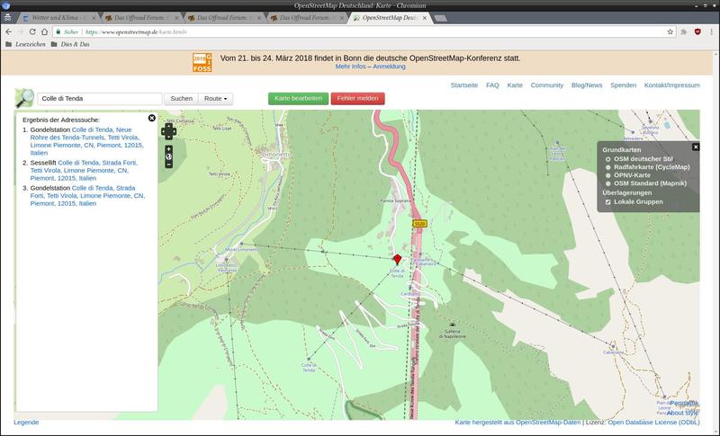This screenshot has width=720, height=436.
Task: Click the map pan arrows control
Action: point(168,131)
